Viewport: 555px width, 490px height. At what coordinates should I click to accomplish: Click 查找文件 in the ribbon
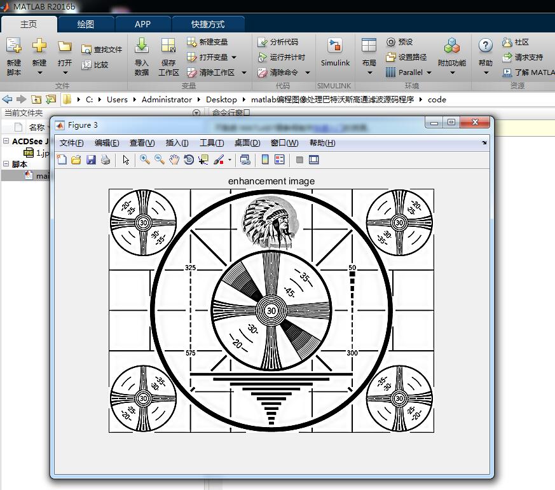point(102,49)
